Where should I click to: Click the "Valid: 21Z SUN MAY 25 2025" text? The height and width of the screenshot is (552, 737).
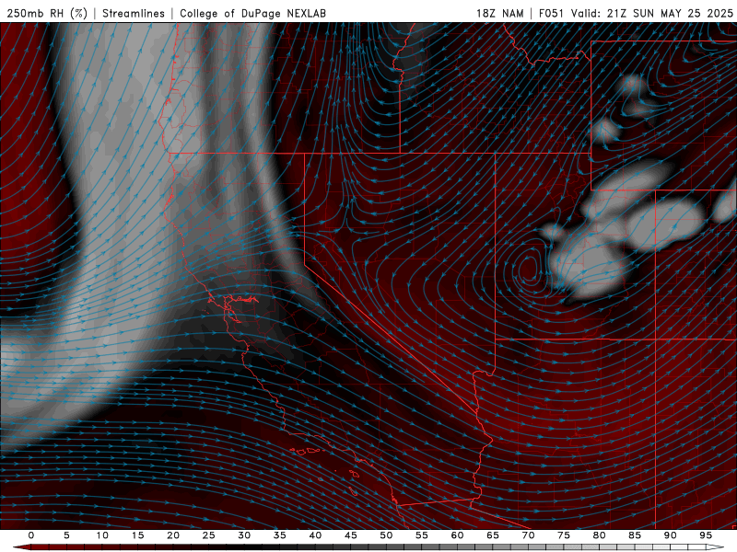point(652,13)
